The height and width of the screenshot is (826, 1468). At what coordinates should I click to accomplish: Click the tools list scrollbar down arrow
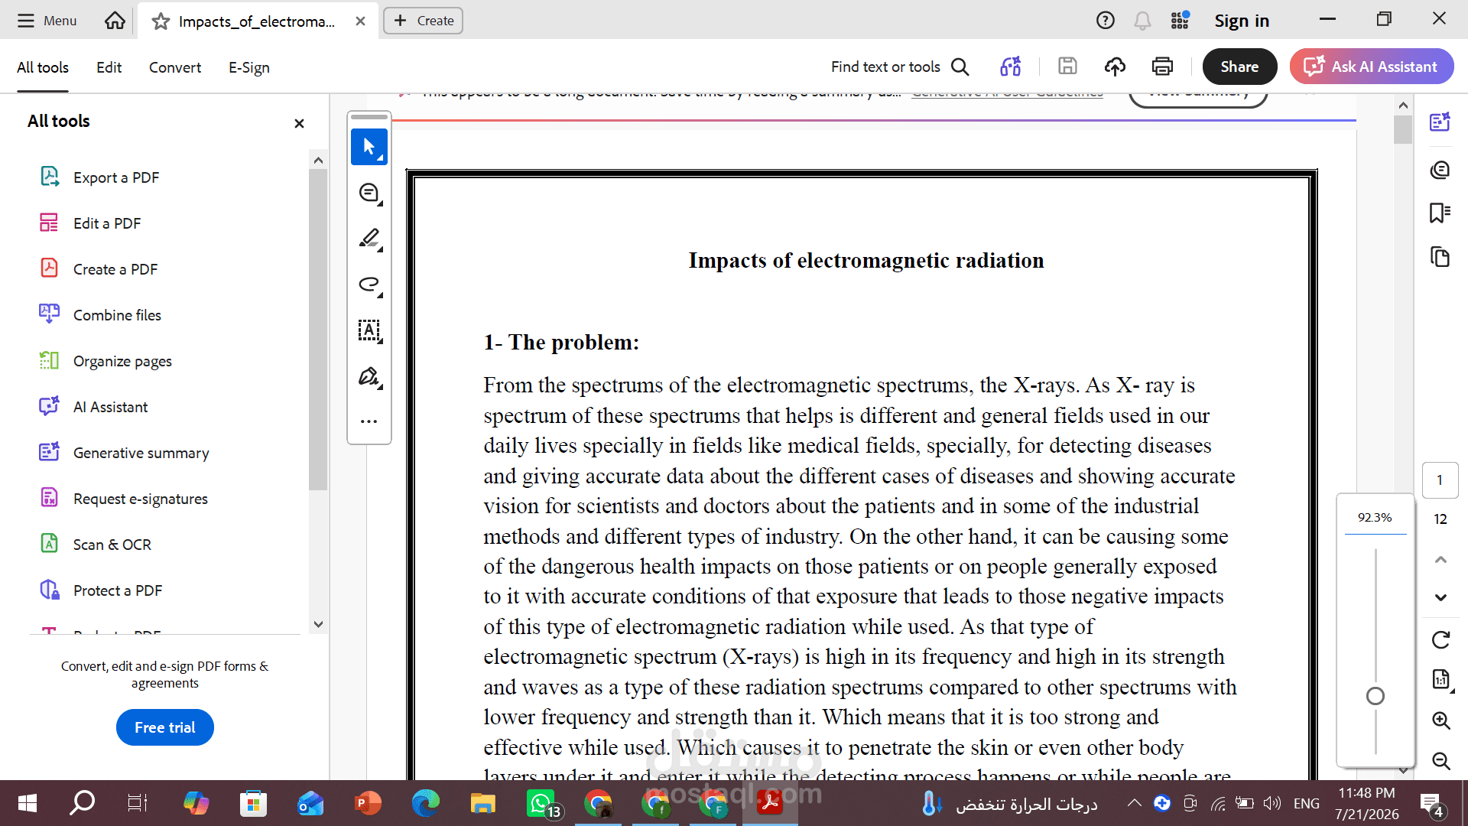[319, 624]
